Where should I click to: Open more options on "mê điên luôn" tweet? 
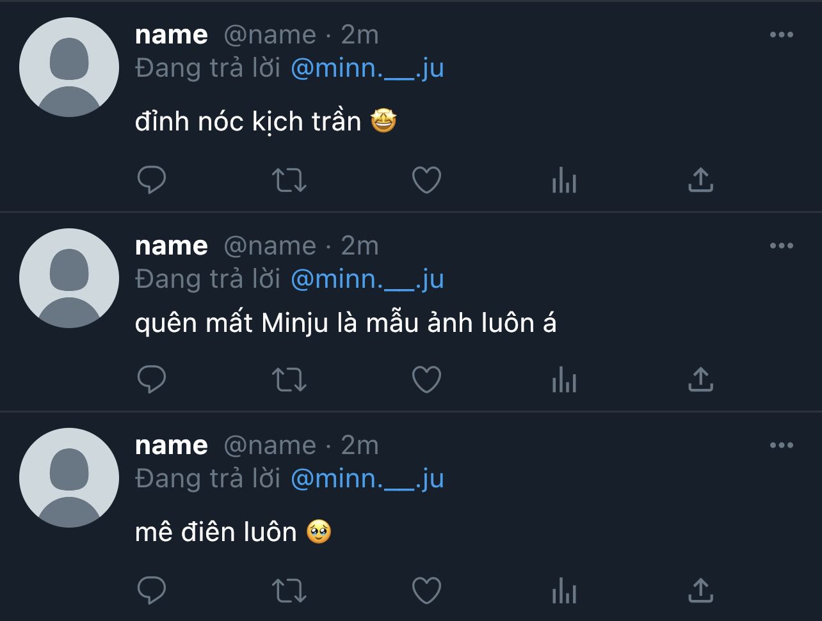[x=781, y=445]
